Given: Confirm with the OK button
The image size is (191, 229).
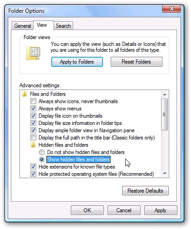Looking at the screenshot, I should (x=87, y=210).
